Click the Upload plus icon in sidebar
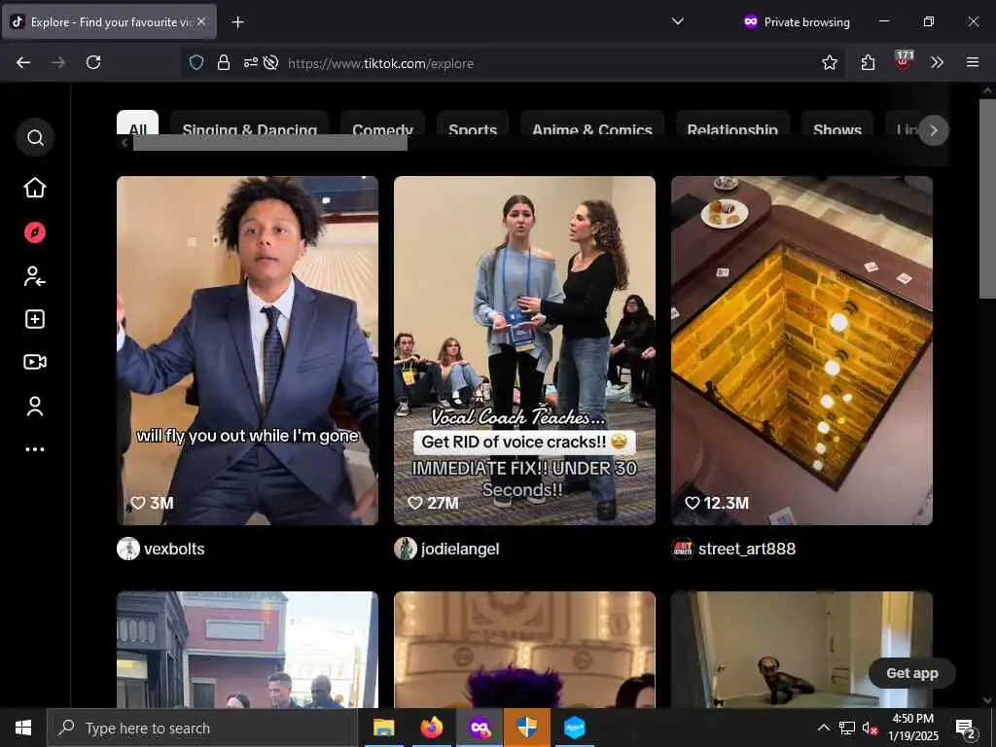The height and width of the screenshot is (747, 996). [35, 319]
